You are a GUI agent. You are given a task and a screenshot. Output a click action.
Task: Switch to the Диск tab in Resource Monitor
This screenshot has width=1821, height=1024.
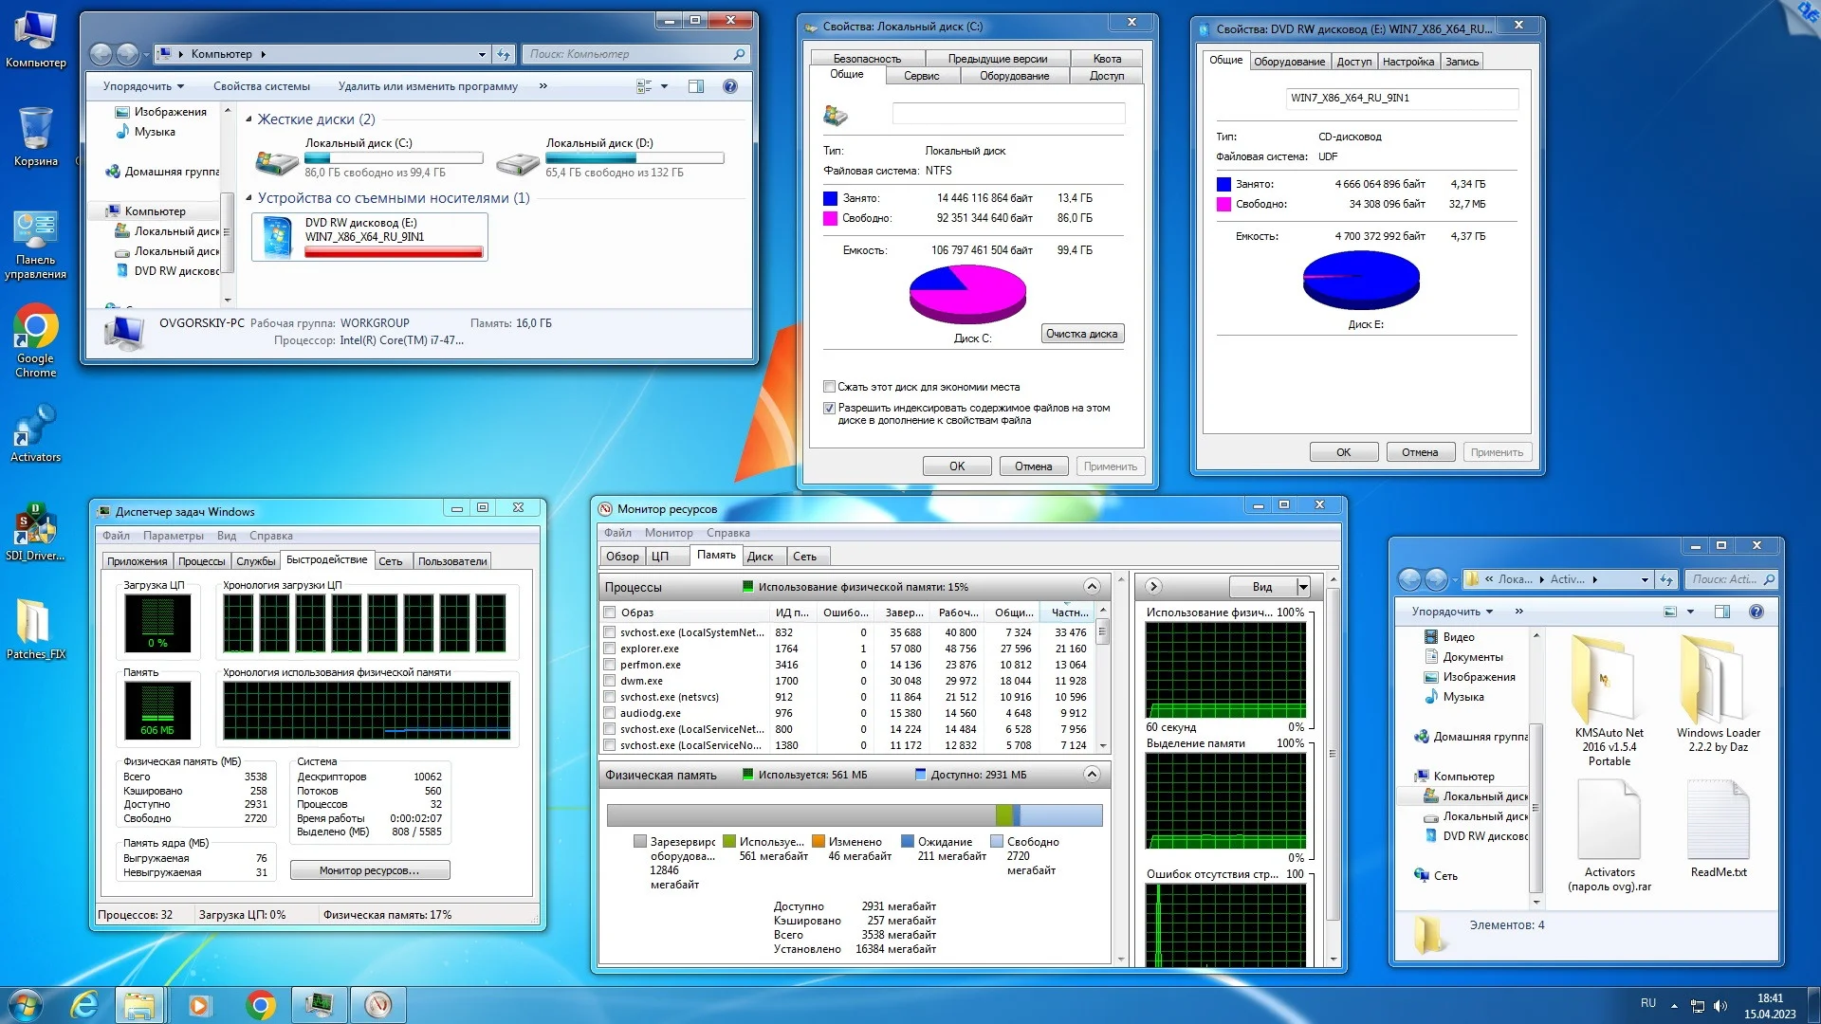pyautogui.click(x=760, y=557)
